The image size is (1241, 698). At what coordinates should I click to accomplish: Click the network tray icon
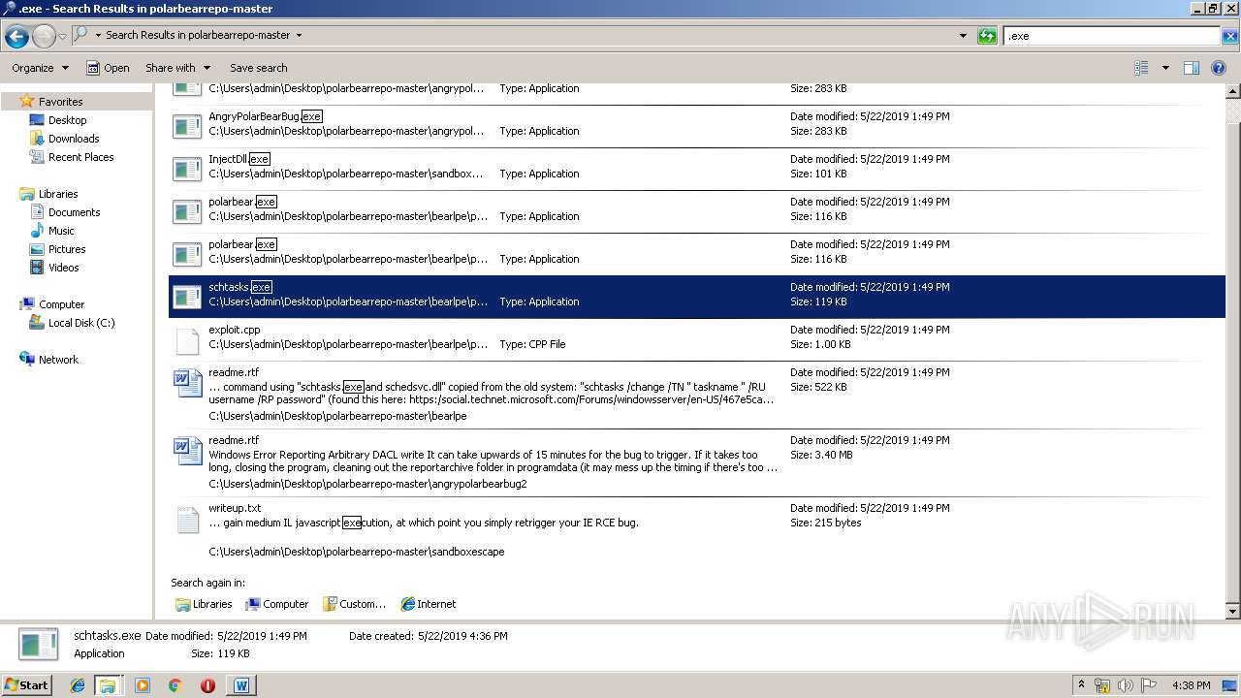[1102, 684]
